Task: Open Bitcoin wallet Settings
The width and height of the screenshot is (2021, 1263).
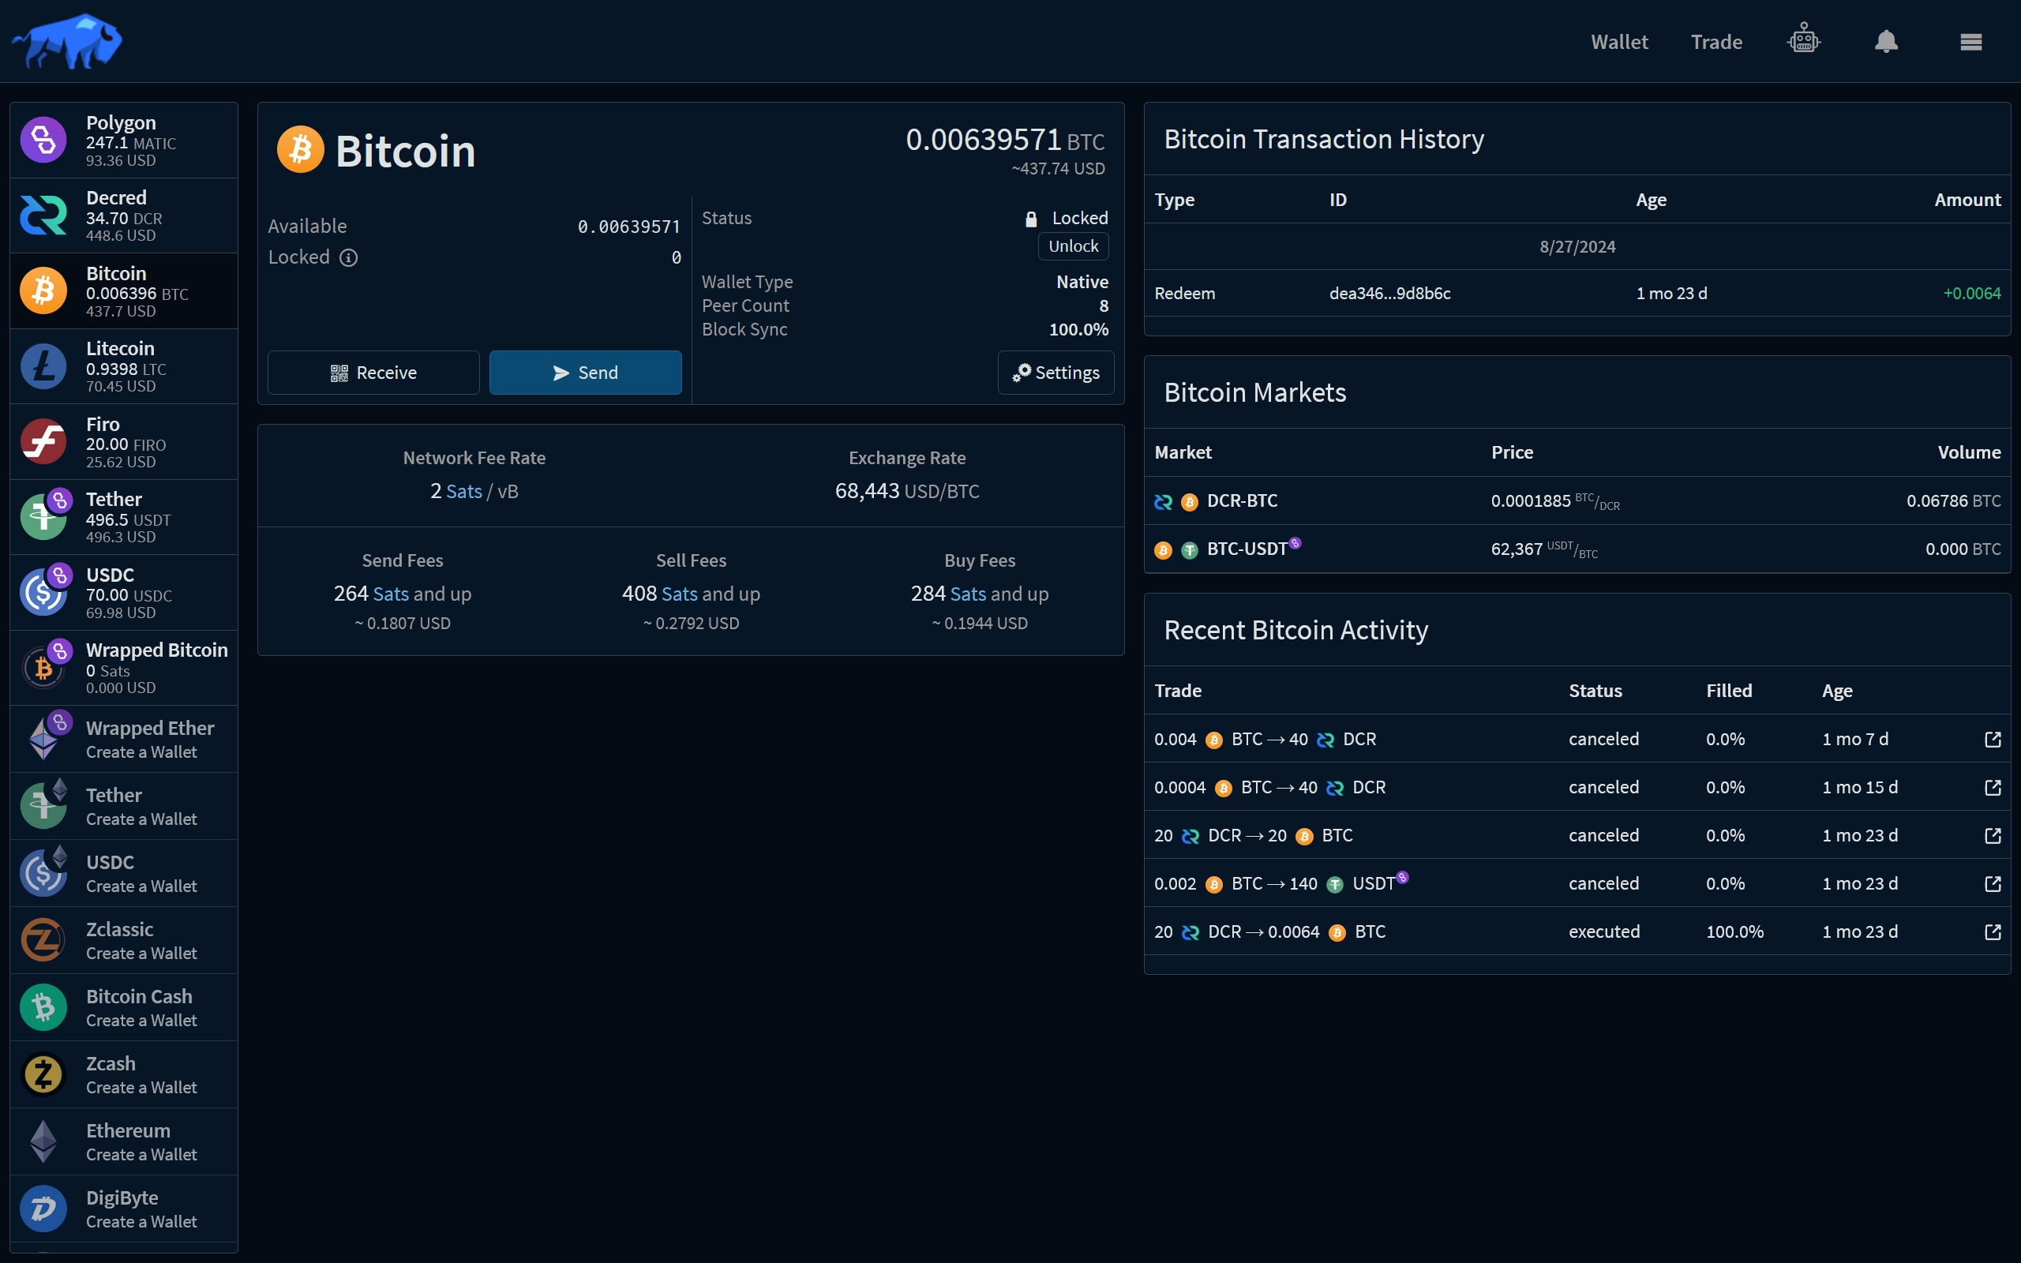Action: (1055, 373)
